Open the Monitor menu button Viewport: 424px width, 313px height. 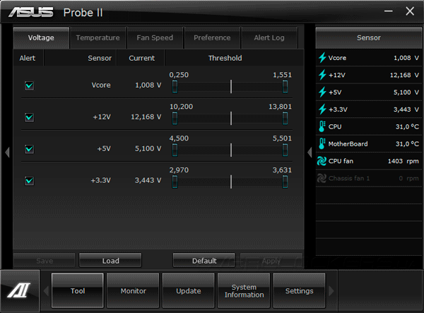tap(133, 290)
